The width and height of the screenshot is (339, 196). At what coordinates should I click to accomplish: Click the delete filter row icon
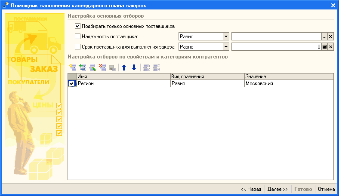(x=102, y=67)
